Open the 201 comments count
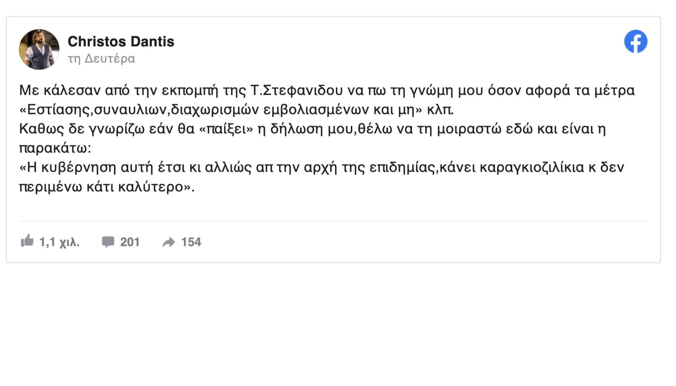The width and height of the screenshot is (676, 386). tap(130, 242)
